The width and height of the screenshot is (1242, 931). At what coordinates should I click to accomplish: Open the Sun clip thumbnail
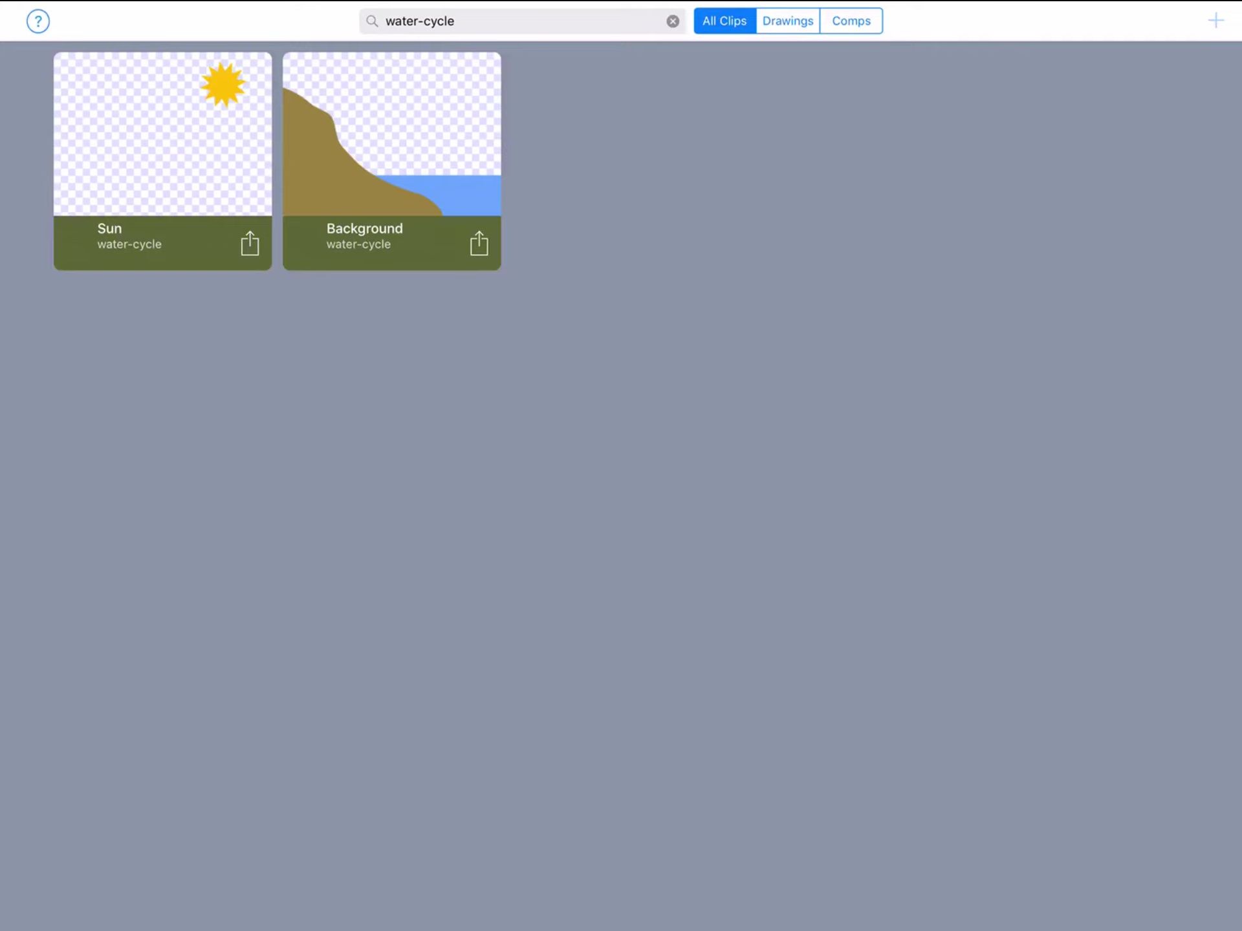pyautogui.click(x=163, y=134)
